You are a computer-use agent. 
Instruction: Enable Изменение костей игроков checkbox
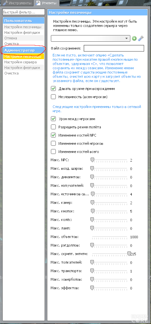53,143
